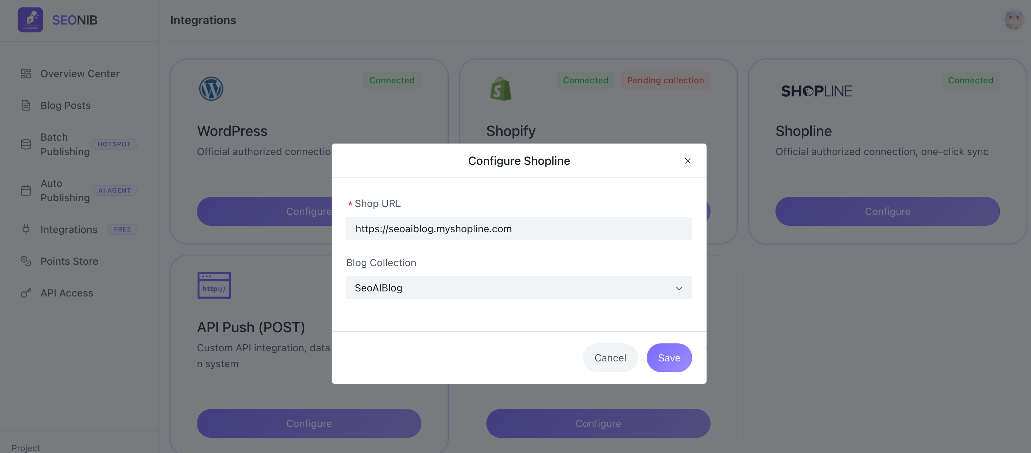Click the Shopify bag logo icon

500,88
